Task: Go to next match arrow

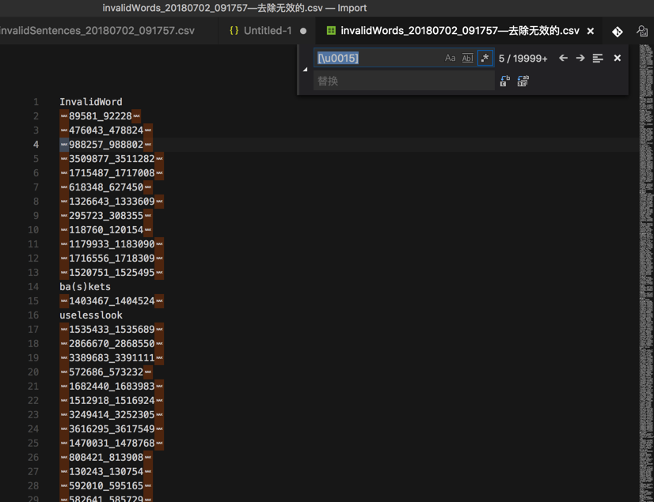Action: (580, 58)
